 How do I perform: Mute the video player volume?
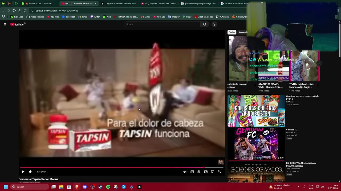point(30,172)
